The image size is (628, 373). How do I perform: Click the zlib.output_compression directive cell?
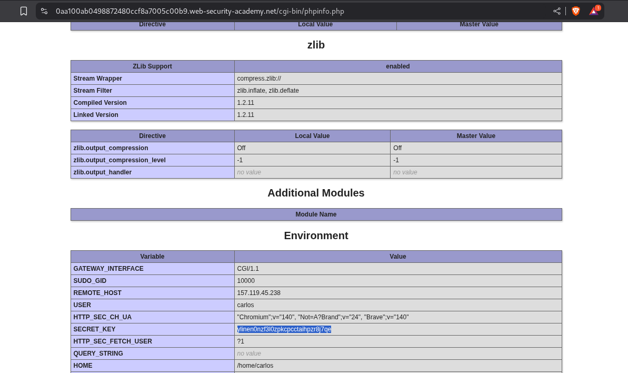(x=111, y=148)
